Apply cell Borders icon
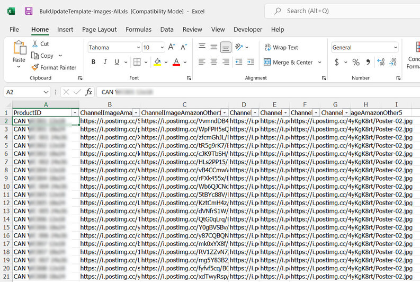 point(137,62)
